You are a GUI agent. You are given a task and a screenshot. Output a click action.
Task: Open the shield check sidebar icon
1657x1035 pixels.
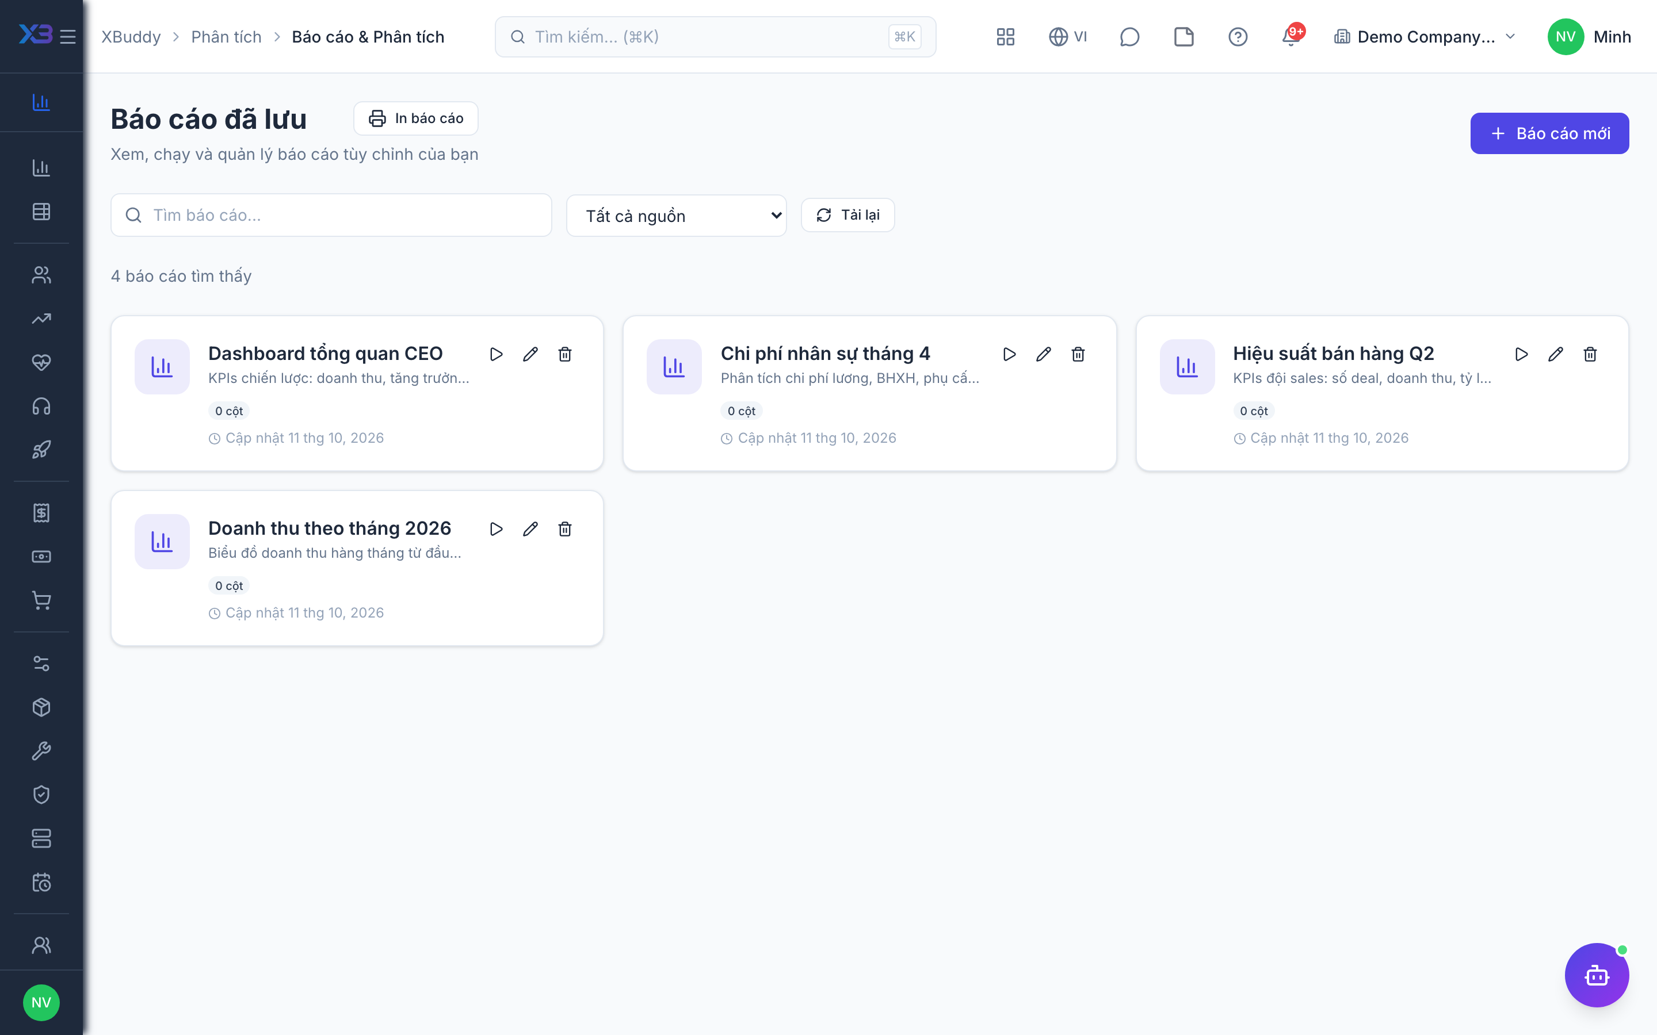click(x=41, y=795)
